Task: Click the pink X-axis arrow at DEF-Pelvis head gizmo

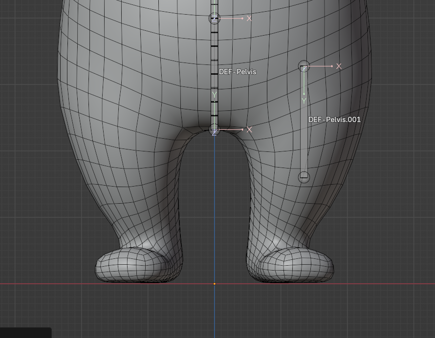Action: click(x=243, y=18)
